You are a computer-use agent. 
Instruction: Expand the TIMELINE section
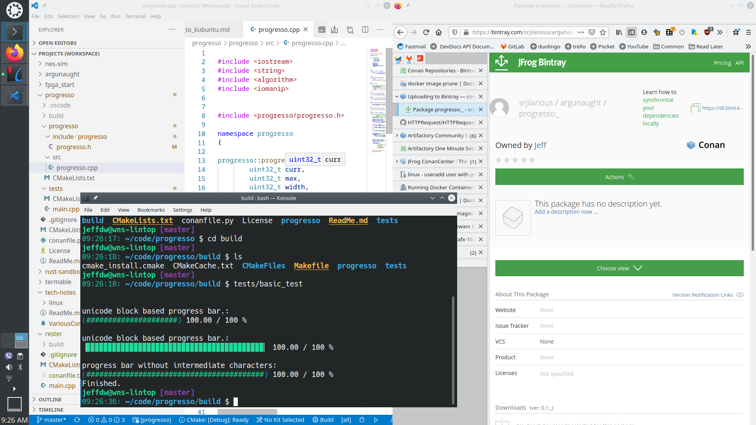click(x=51, y=410)
